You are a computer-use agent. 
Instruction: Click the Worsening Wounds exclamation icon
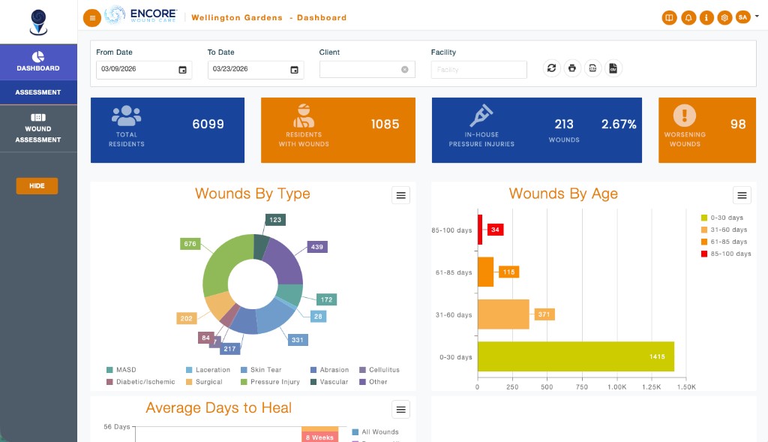click(685, 116)
